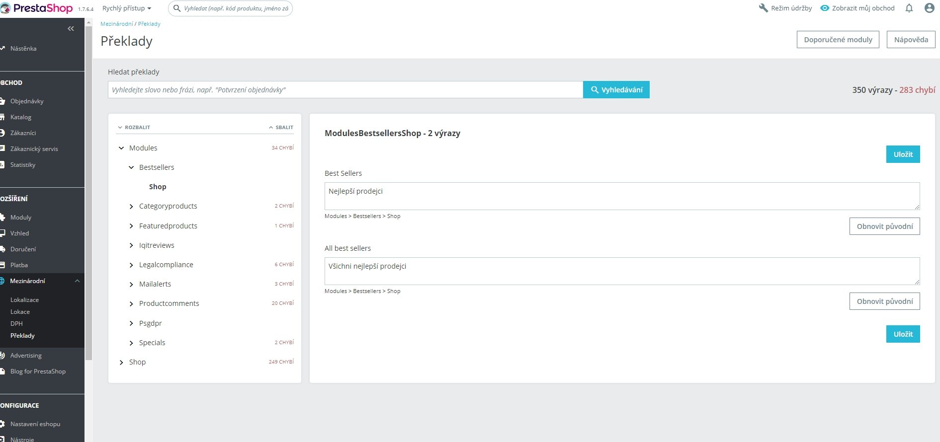The image size is (940, 442).
Task: Click ROZBALIT to expand all
Action: 134,127
